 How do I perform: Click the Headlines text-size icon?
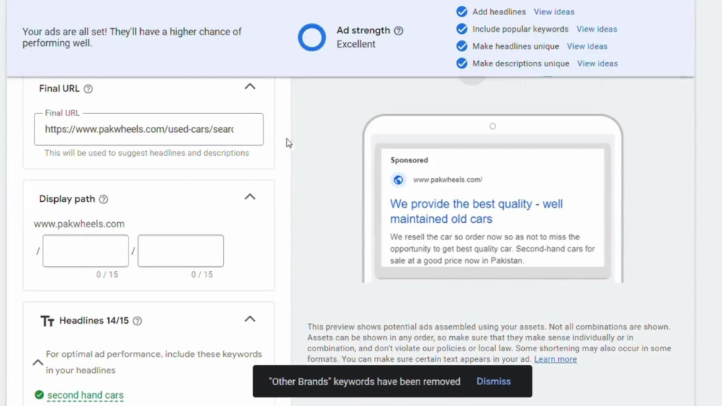coord(47,321)
